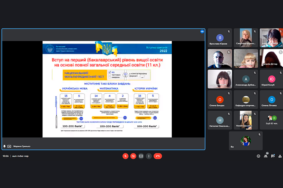Click muted mic icon on Кафедра спортив tile
This screenshot has height=188, width=283.
pos(255,93)
